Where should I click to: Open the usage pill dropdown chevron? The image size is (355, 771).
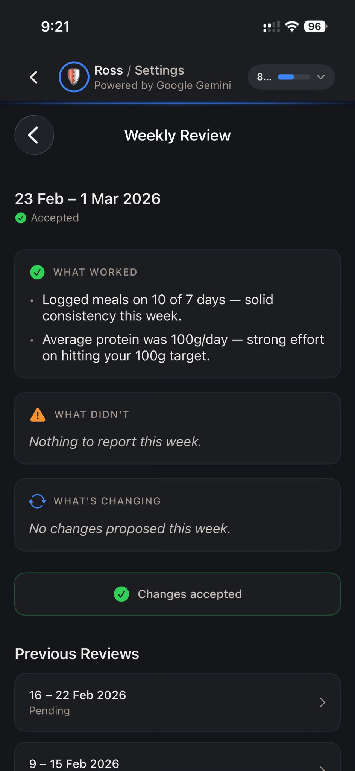(x=320, y=77)
